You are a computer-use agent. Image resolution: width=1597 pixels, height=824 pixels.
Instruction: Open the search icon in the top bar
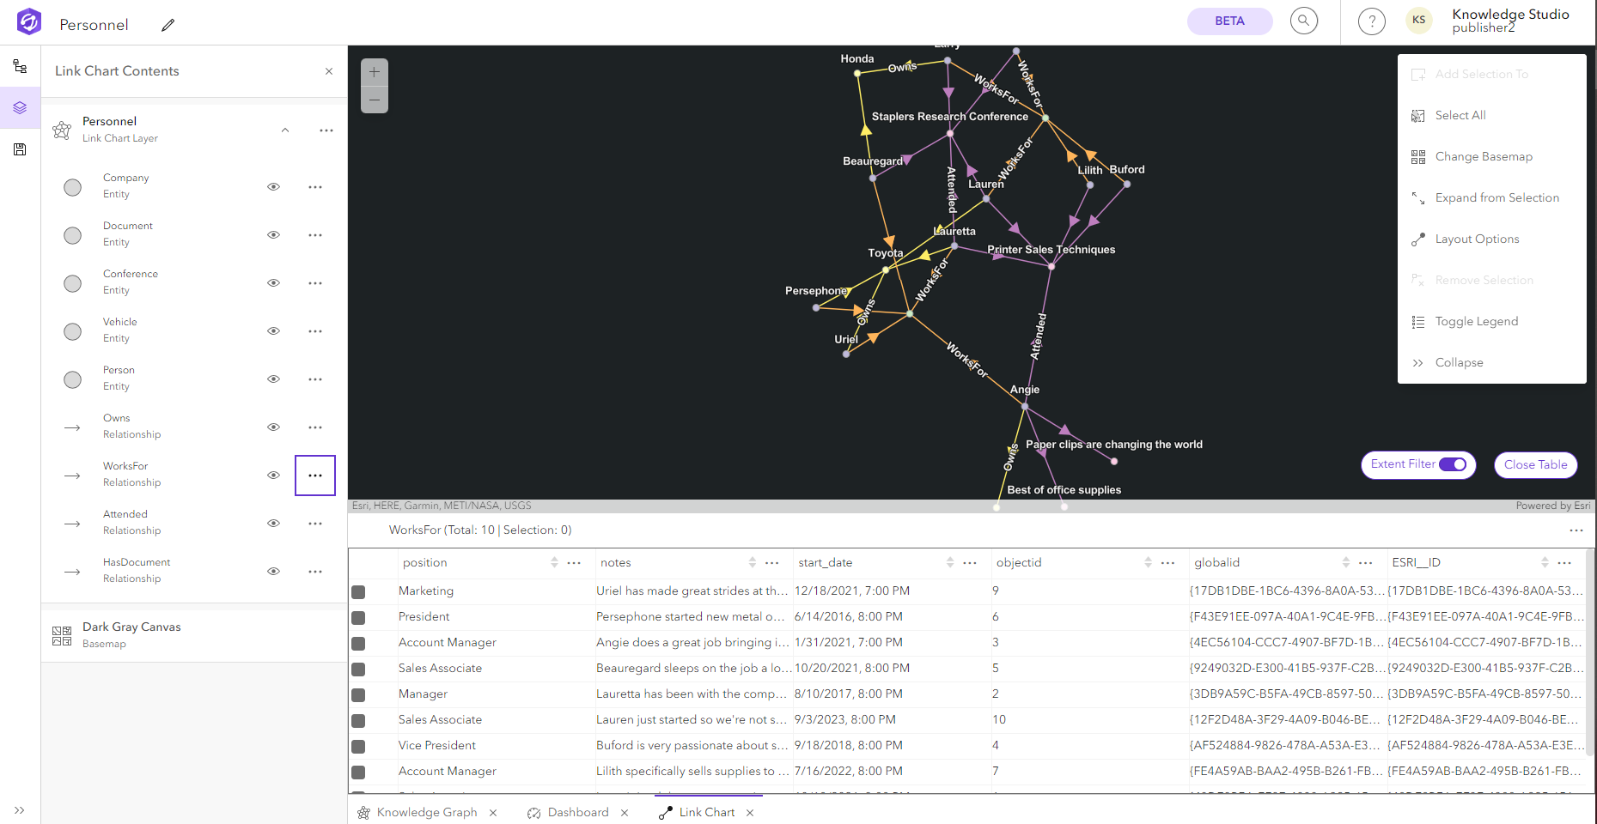1303,20
